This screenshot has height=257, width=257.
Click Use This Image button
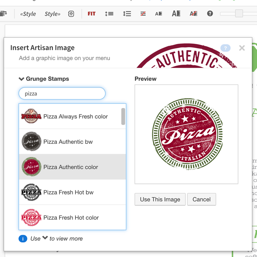click(160, 199)
